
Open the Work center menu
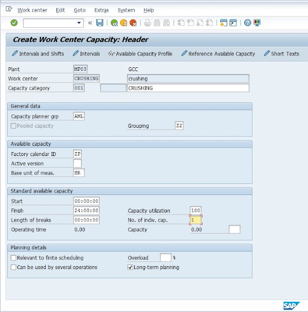point(32,10)
